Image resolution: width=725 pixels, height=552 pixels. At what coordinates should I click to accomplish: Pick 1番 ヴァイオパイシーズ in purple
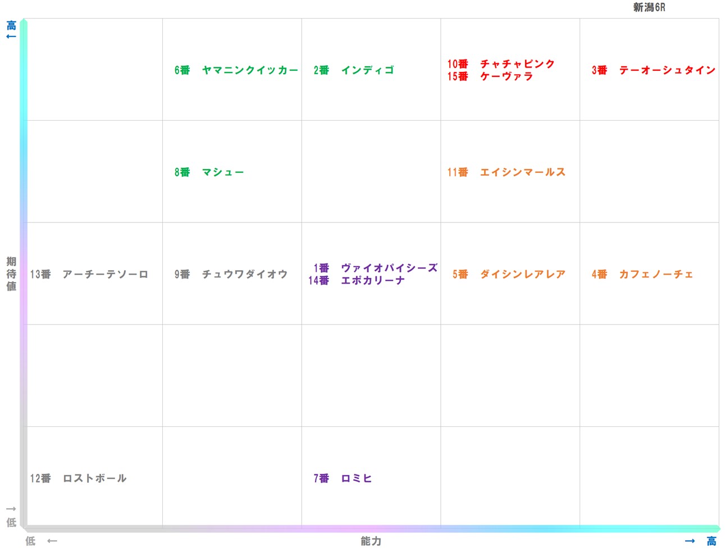click(375, 268)
